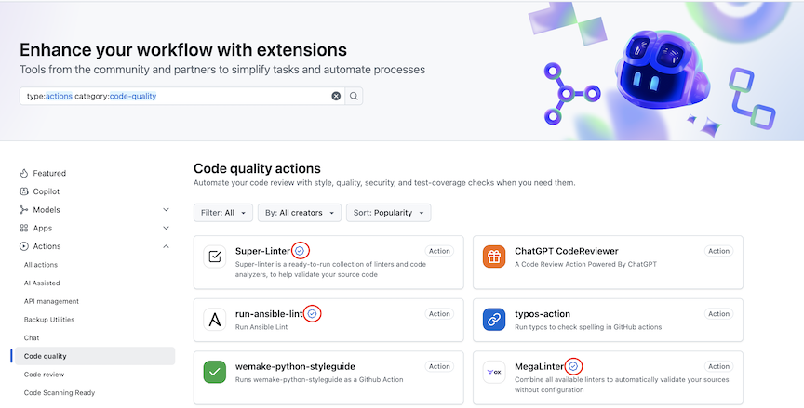The width and height of the screenshot is (804, 408).
Task: Select All actions category
Action: [41, 265]
